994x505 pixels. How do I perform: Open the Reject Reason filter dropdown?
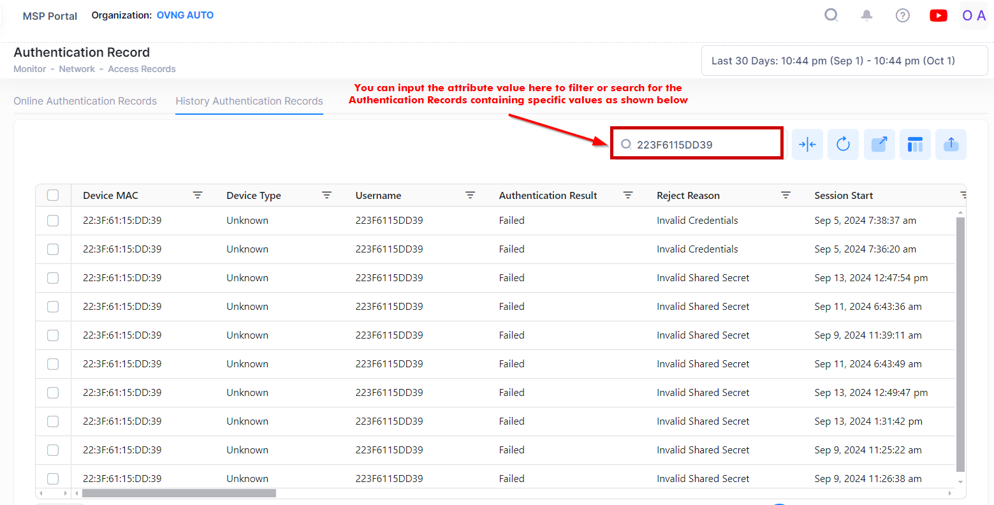[x=786, y=195]
